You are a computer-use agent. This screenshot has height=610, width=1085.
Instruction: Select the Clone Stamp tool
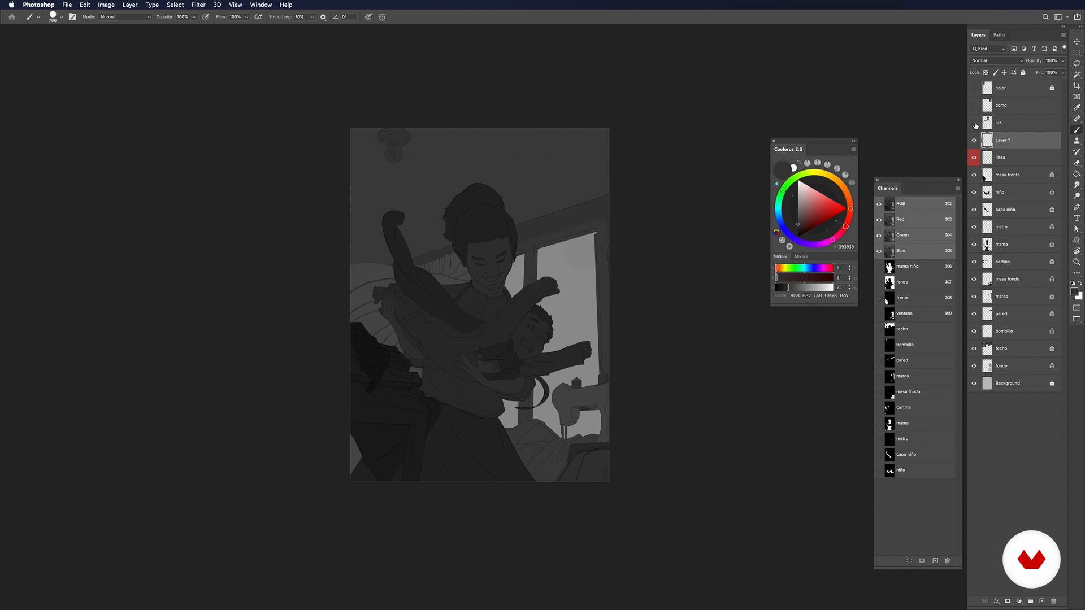(x=1077, y=141)
